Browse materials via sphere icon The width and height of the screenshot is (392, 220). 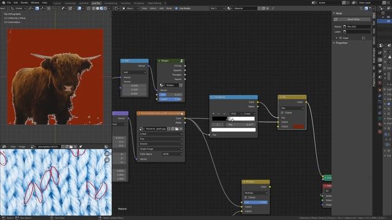tap(229, 8)
